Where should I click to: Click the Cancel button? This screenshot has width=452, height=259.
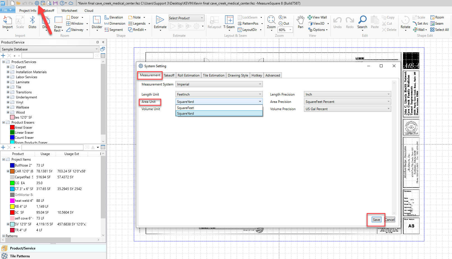point(390,220)
